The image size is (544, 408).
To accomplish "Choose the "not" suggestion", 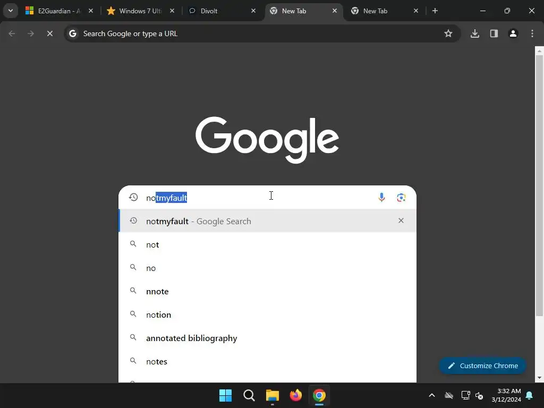I will (x=267, y=244).
